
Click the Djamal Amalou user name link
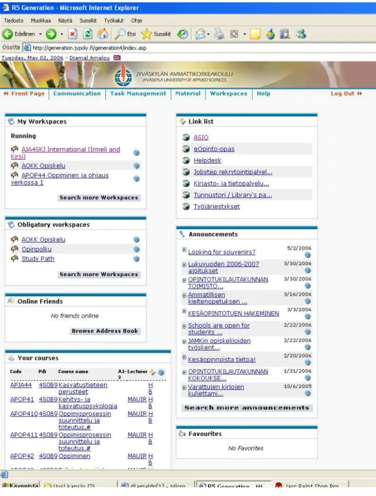pos(89,58)
